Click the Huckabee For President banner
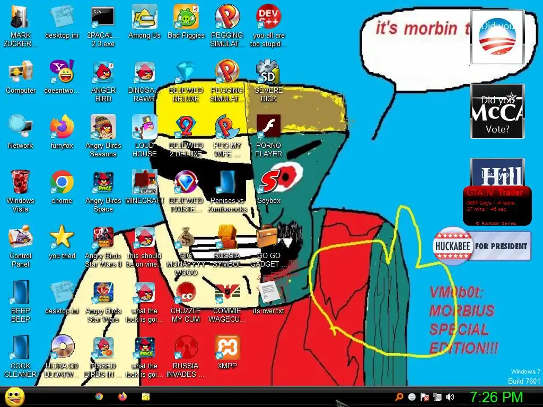543x407 pixels. (481, 246)
